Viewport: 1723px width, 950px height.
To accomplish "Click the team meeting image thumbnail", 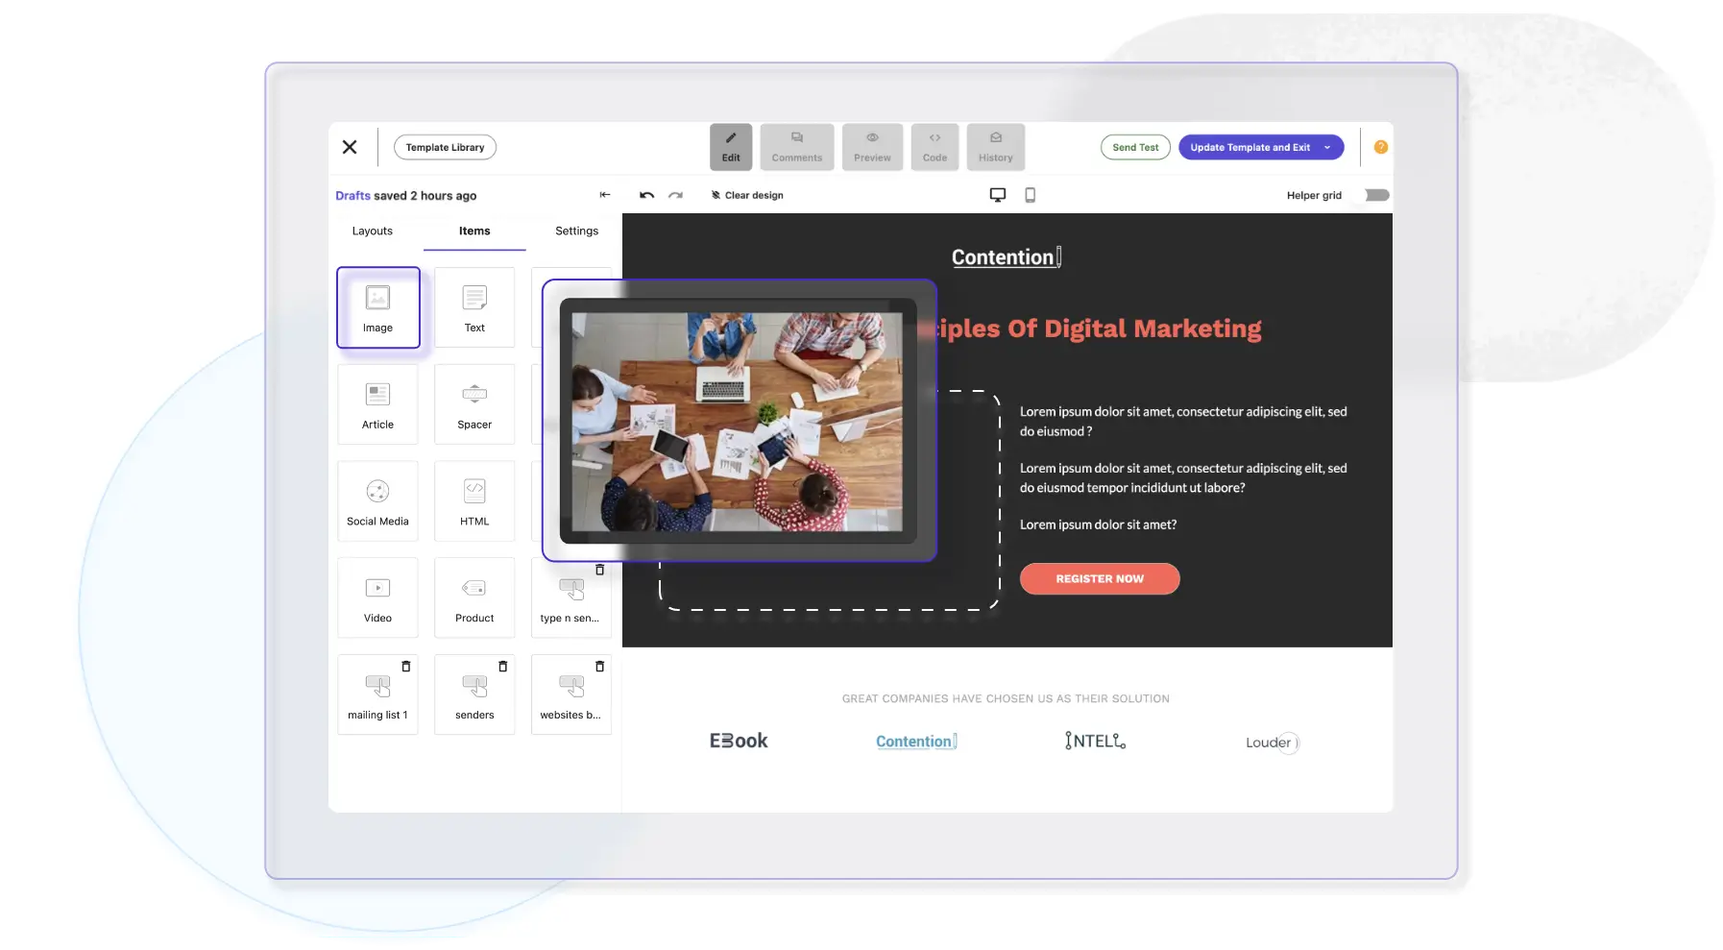I will point(738,421).
